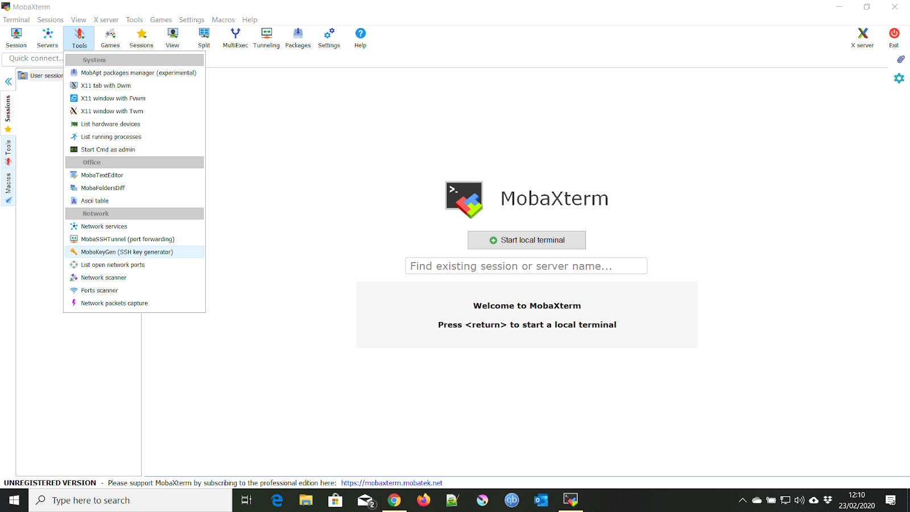Open the View menu in menu bar

tap(78, 19)
